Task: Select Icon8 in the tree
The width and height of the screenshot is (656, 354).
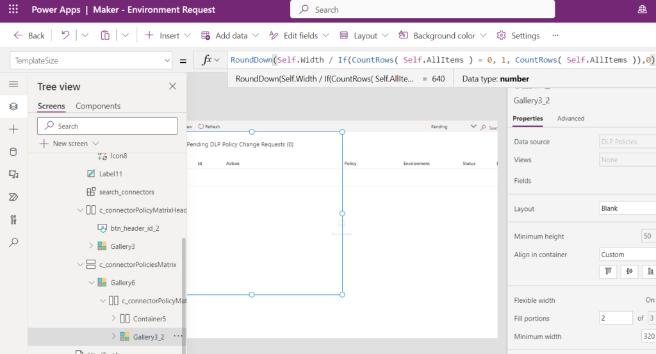Action: click(119, 156)
